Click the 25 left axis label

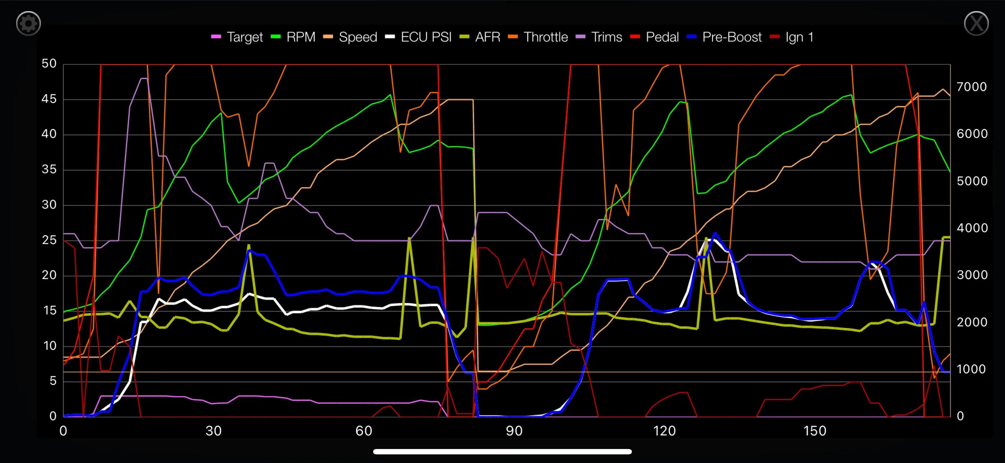(x=49, y=240)
